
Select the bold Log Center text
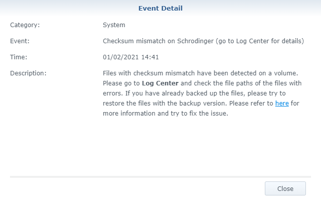coord(160,83)
